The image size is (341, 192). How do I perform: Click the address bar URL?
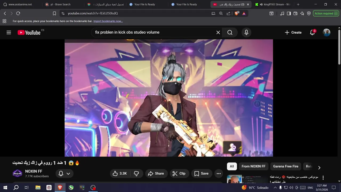pyautogui.click(x=93, y=13)
